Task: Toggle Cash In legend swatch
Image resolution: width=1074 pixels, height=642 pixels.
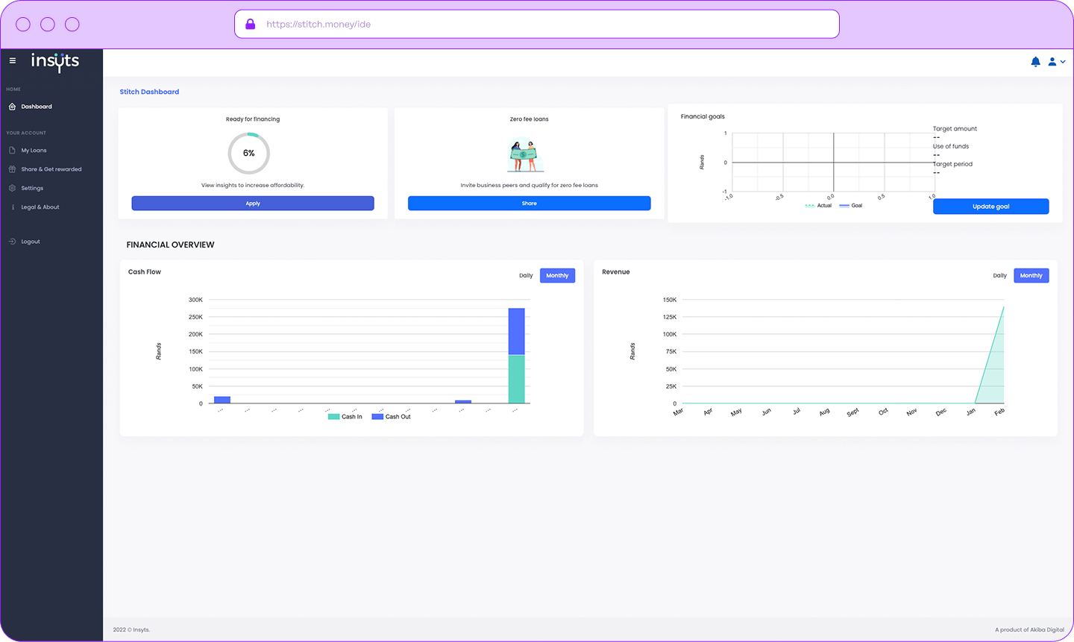Action: coord(334,417)
